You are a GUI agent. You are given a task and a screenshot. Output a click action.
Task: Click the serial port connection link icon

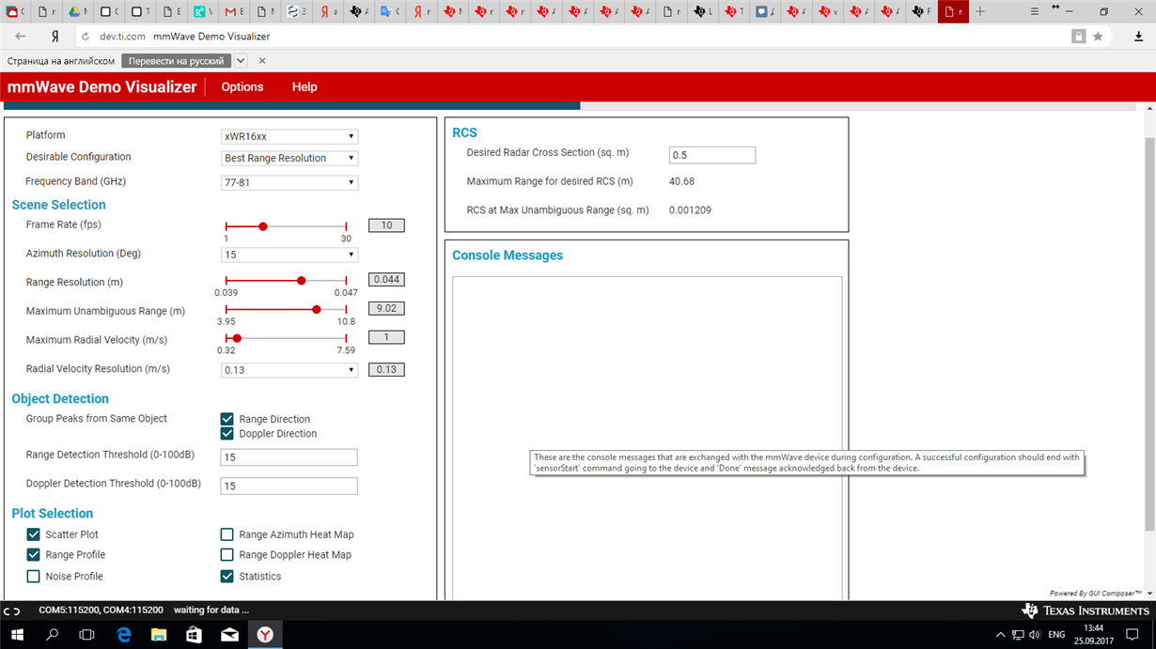(x=11, y=610)
